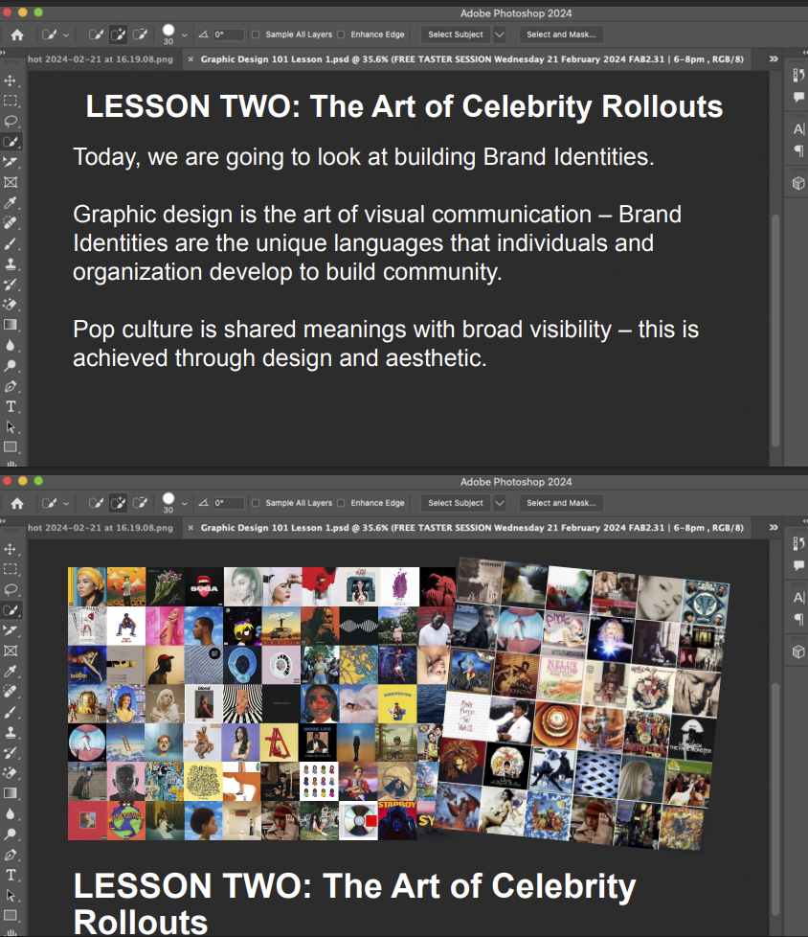Click Select and Mask button, upper window
Image resolution: width=808 pixels, height=937 pixels.
(561, 34)
